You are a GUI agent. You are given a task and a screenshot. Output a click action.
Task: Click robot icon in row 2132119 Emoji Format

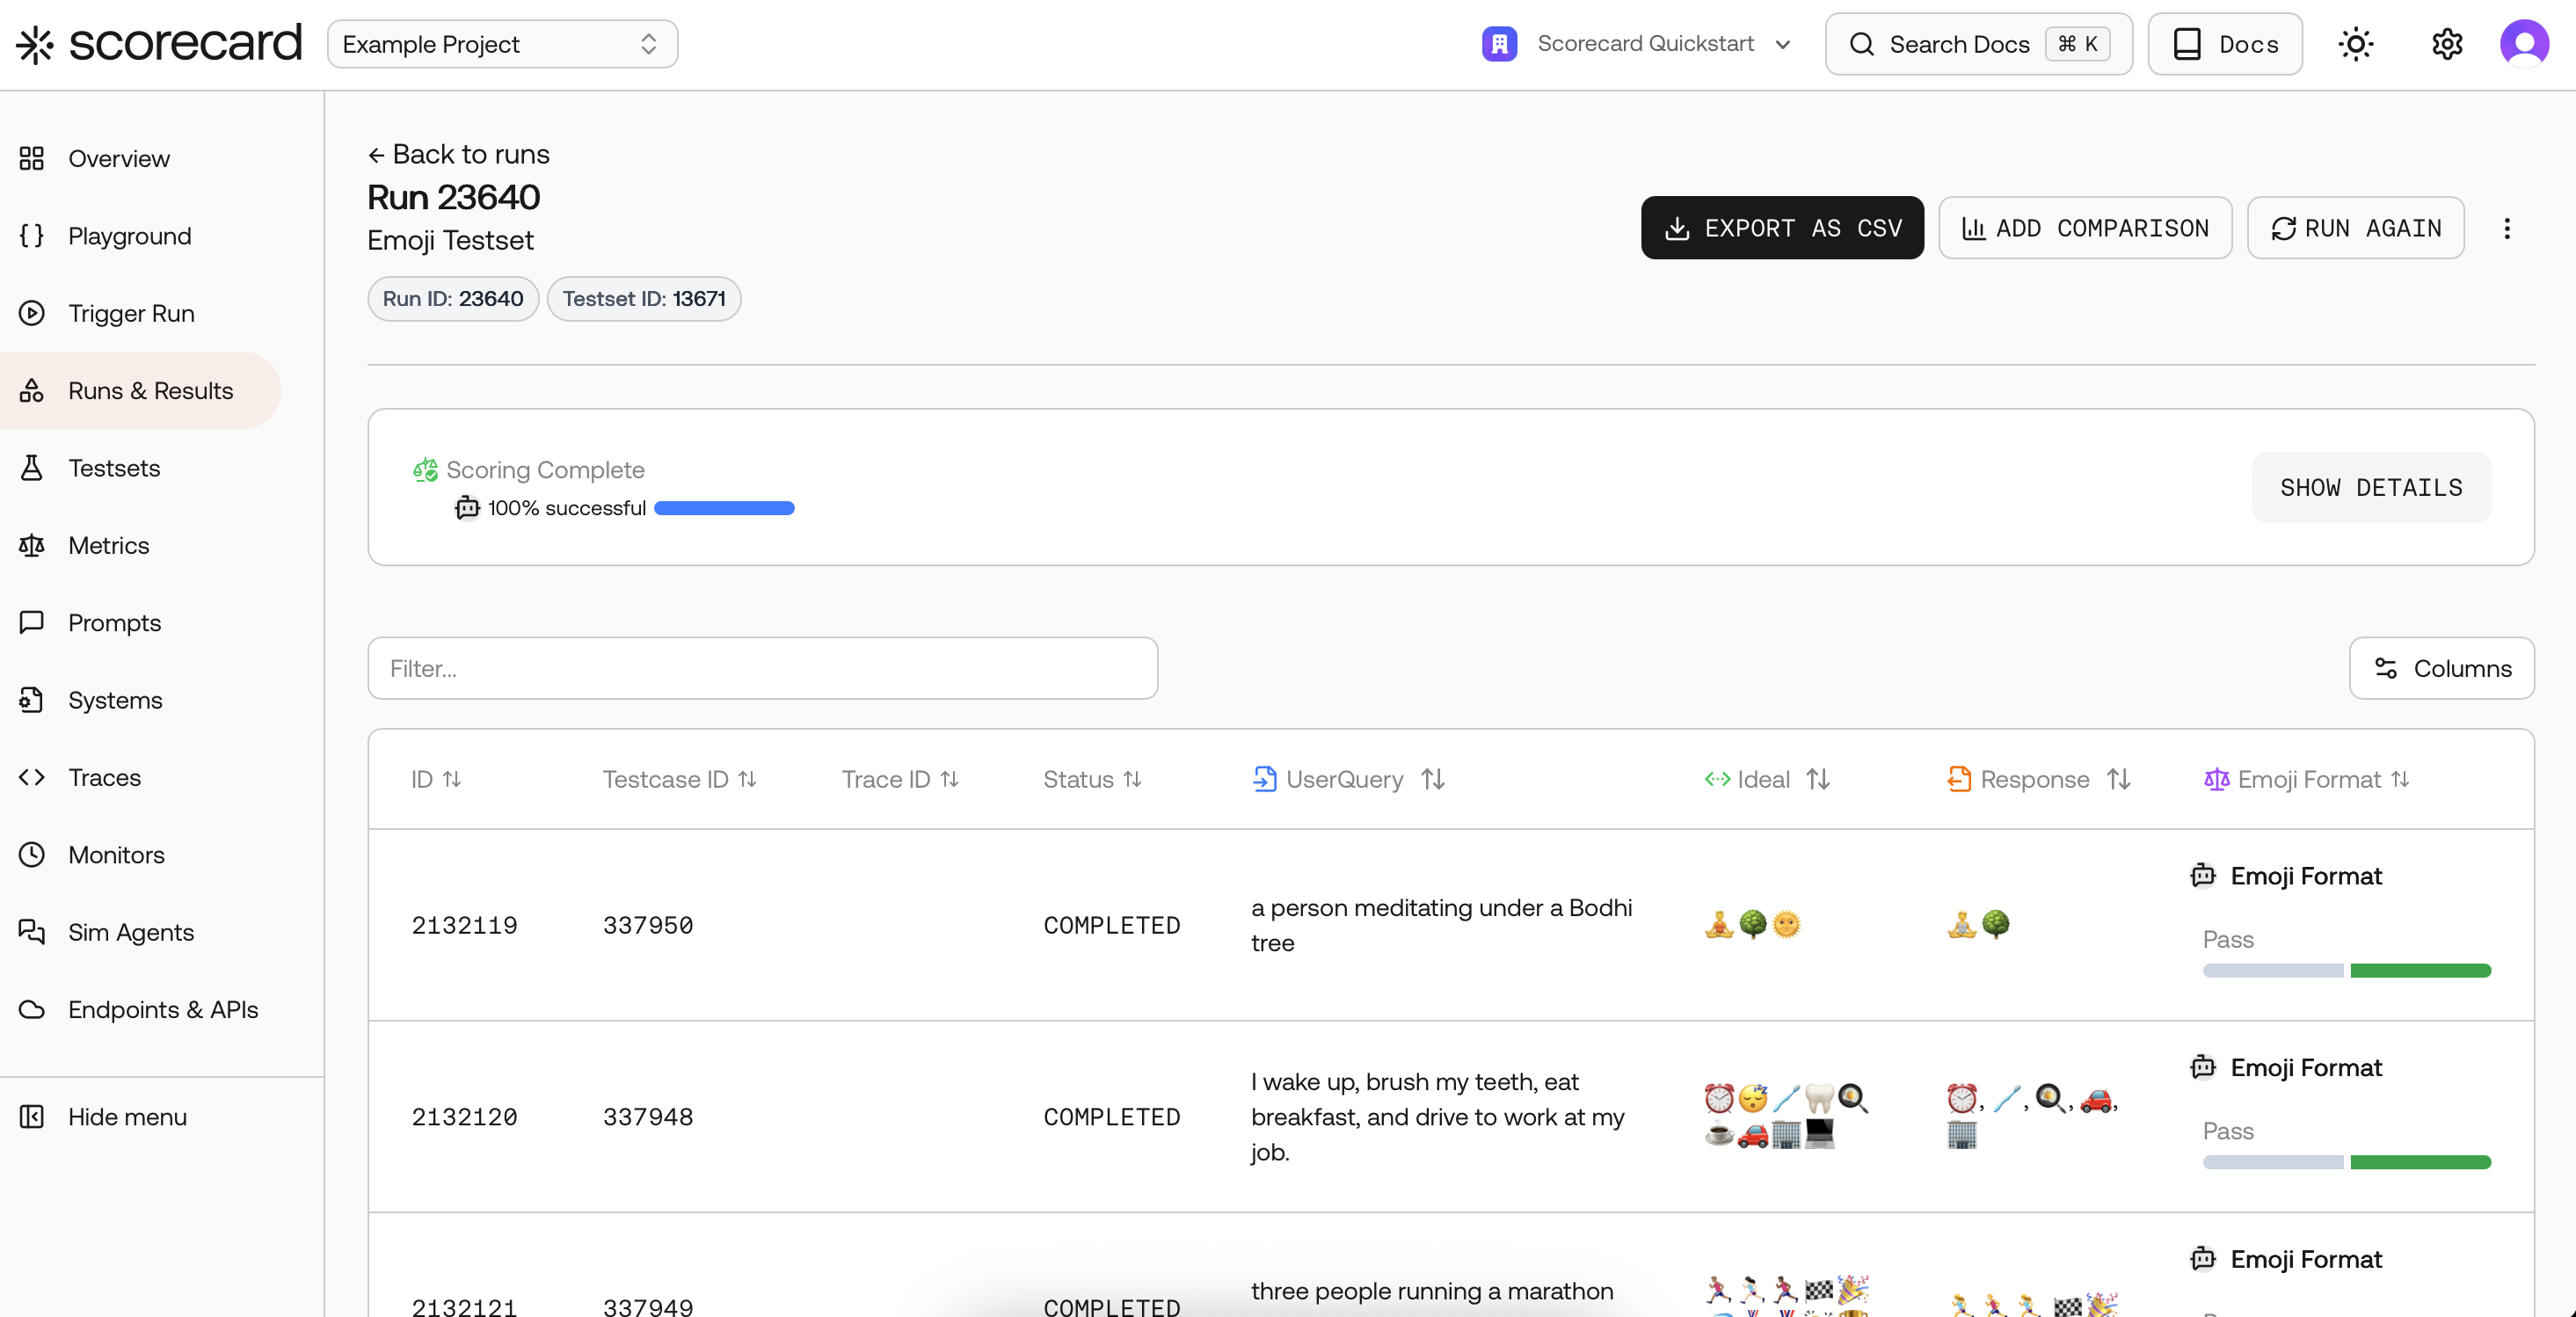pyautogui.click(x=2203, y=876)
